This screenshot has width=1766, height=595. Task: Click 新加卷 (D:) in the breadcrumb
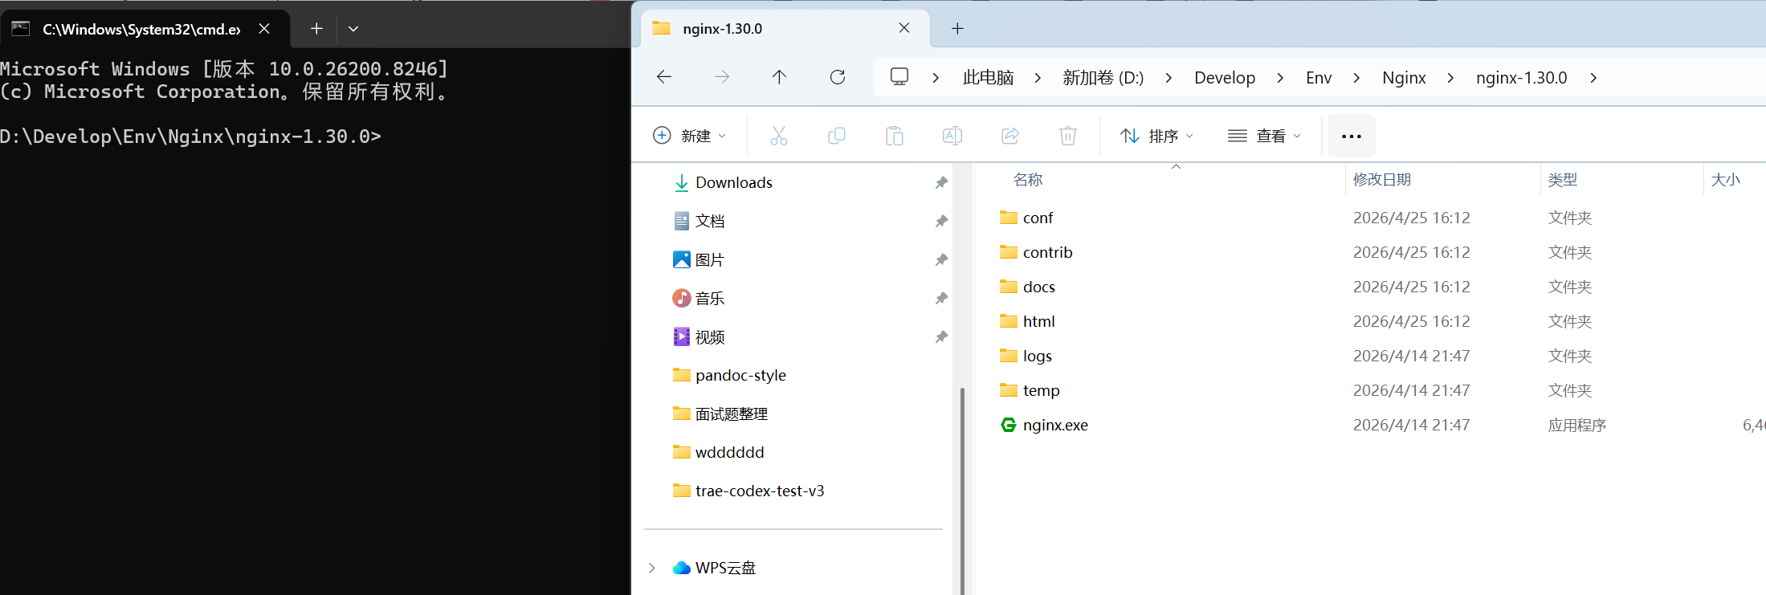pyautogui.click(x=1103, y=77)
